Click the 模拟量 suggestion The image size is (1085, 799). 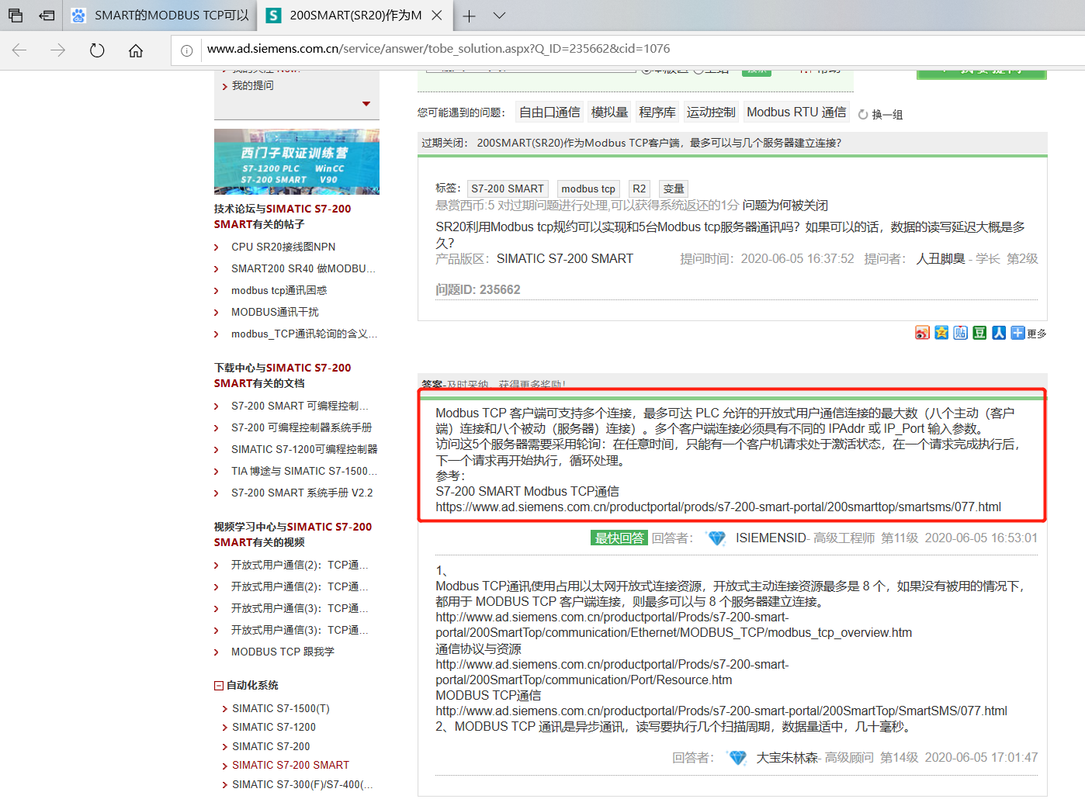tap(609, 112)
